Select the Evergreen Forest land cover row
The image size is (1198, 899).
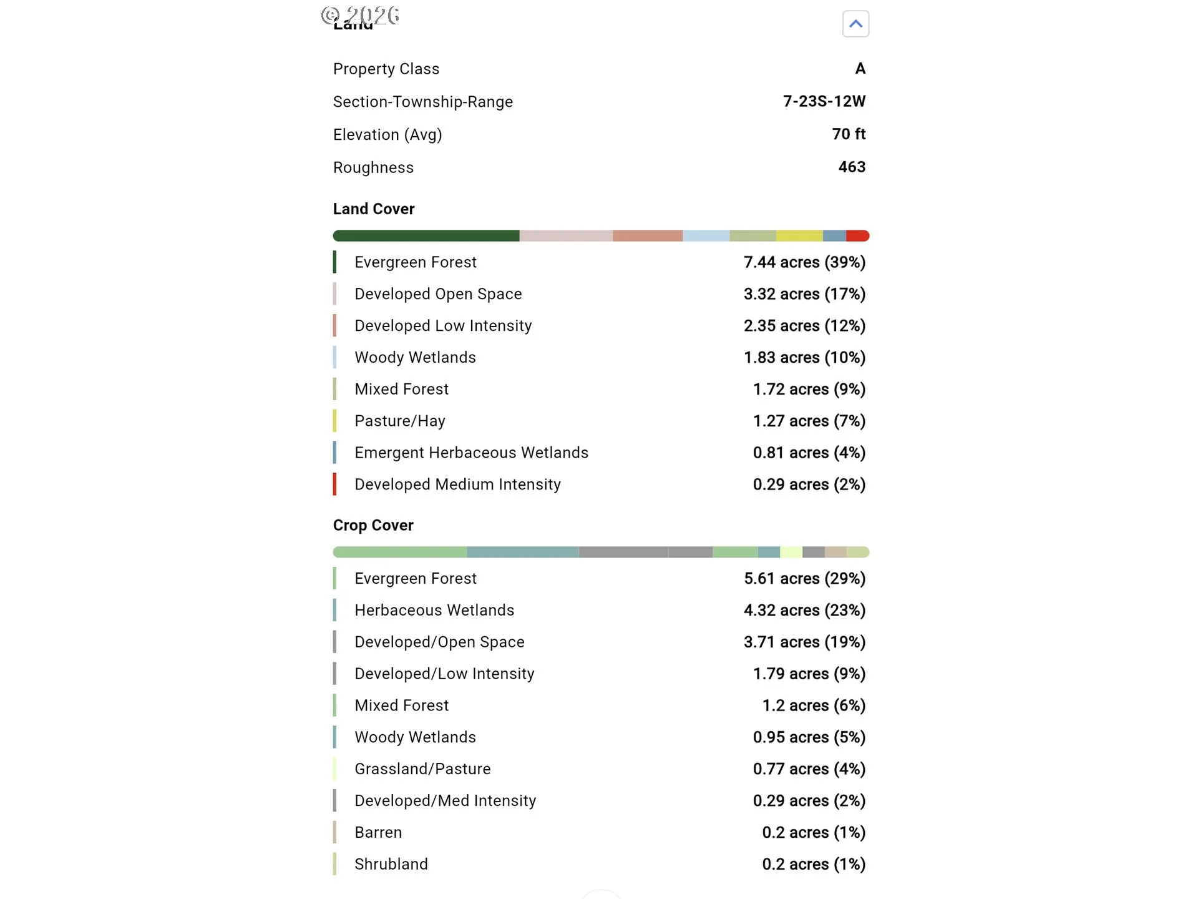pyautogui.click(x=600, y=262)
